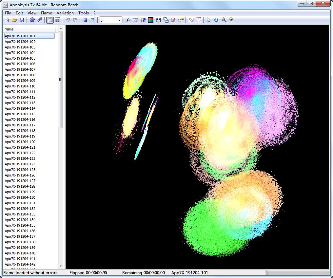333x278 pixels.
Task: Switch flame list to icon view
Action: click(x=57, y=20)
